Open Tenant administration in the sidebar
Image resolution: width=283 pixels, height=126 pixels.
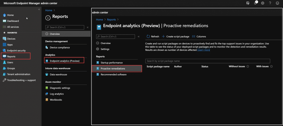[x=19, y=74]
